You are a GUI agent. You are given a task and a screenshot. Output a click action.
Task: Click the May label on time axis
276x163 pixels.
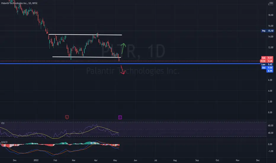pos(115,160)
